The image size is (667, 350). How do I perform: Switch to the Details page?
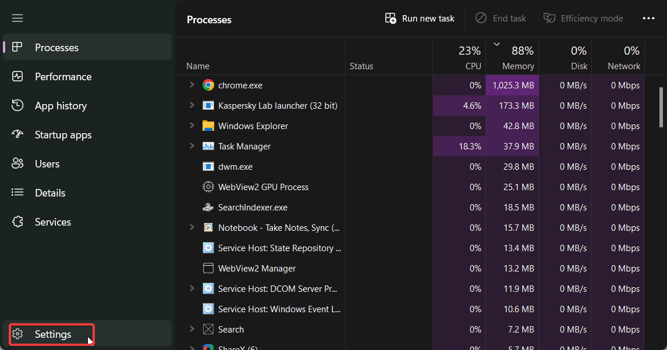pos(87,193)
